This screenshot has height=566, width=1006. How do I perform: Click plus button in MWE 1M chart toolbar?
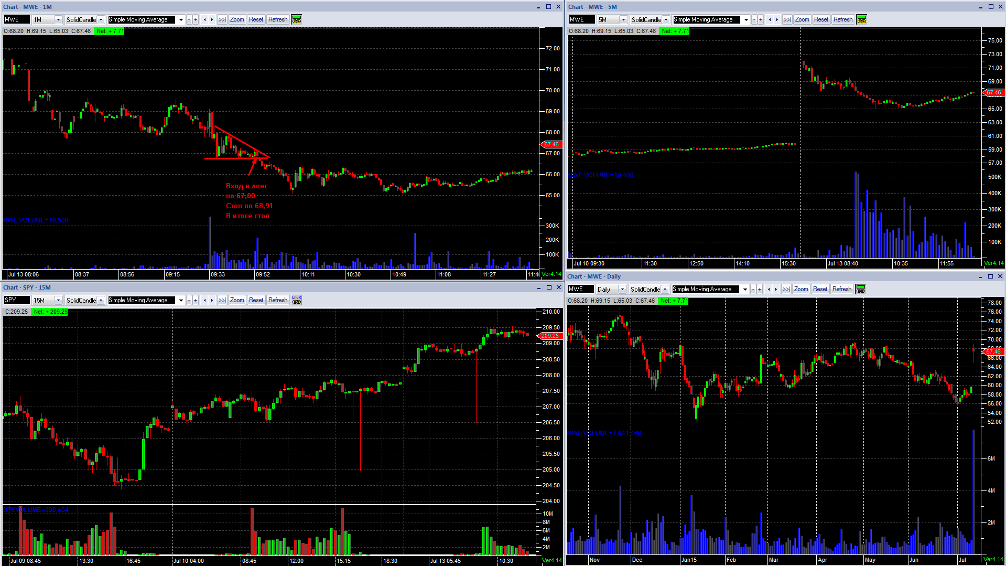196,19
